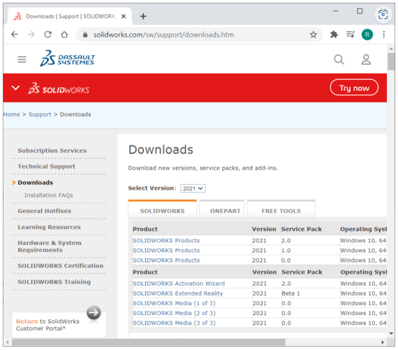This screenshot has width=398, height=350.
Task: Download SOLIDWORKS Media (3 of 3)
Action: pos(174,323)
